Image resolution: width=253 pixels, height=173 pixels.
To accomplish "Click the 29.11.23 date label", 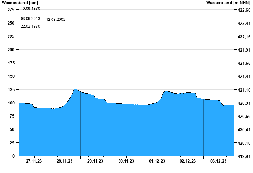I will (95, 161).
